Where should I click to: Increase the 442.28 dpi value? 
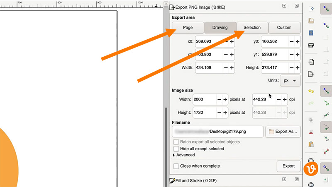pos(285,99)
